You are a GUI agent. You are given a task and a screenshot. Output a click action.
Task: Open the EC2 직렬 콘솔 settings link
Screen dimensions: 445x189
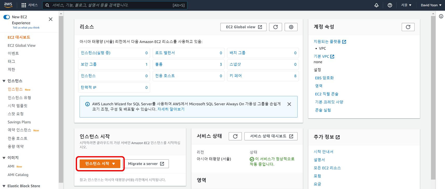pos(326,94)
